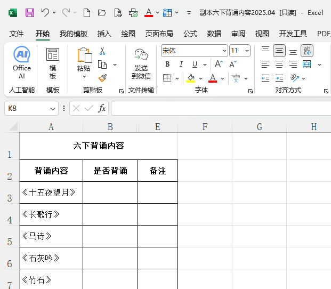Select the 六下背诵内容 title cell
Image resolution: width=331 pixels, height=289 pixels.
coord(99,146)
